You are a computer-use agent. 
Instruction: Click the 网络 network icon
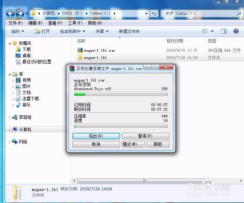pyautogui.click(x=15, y=141)
